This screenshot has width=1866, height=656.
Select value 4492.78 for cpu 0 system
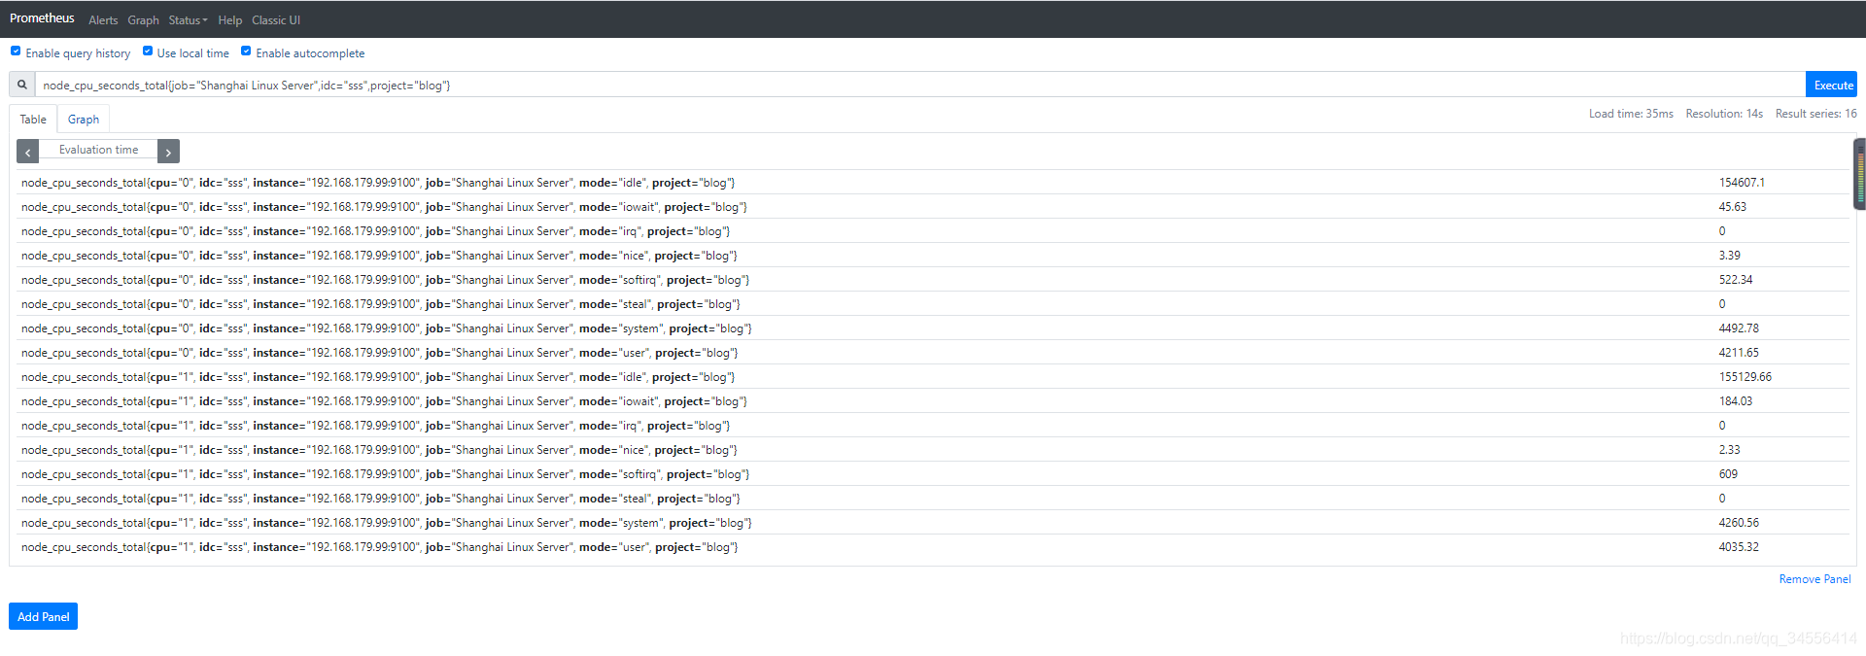(x=1739, y=328)
